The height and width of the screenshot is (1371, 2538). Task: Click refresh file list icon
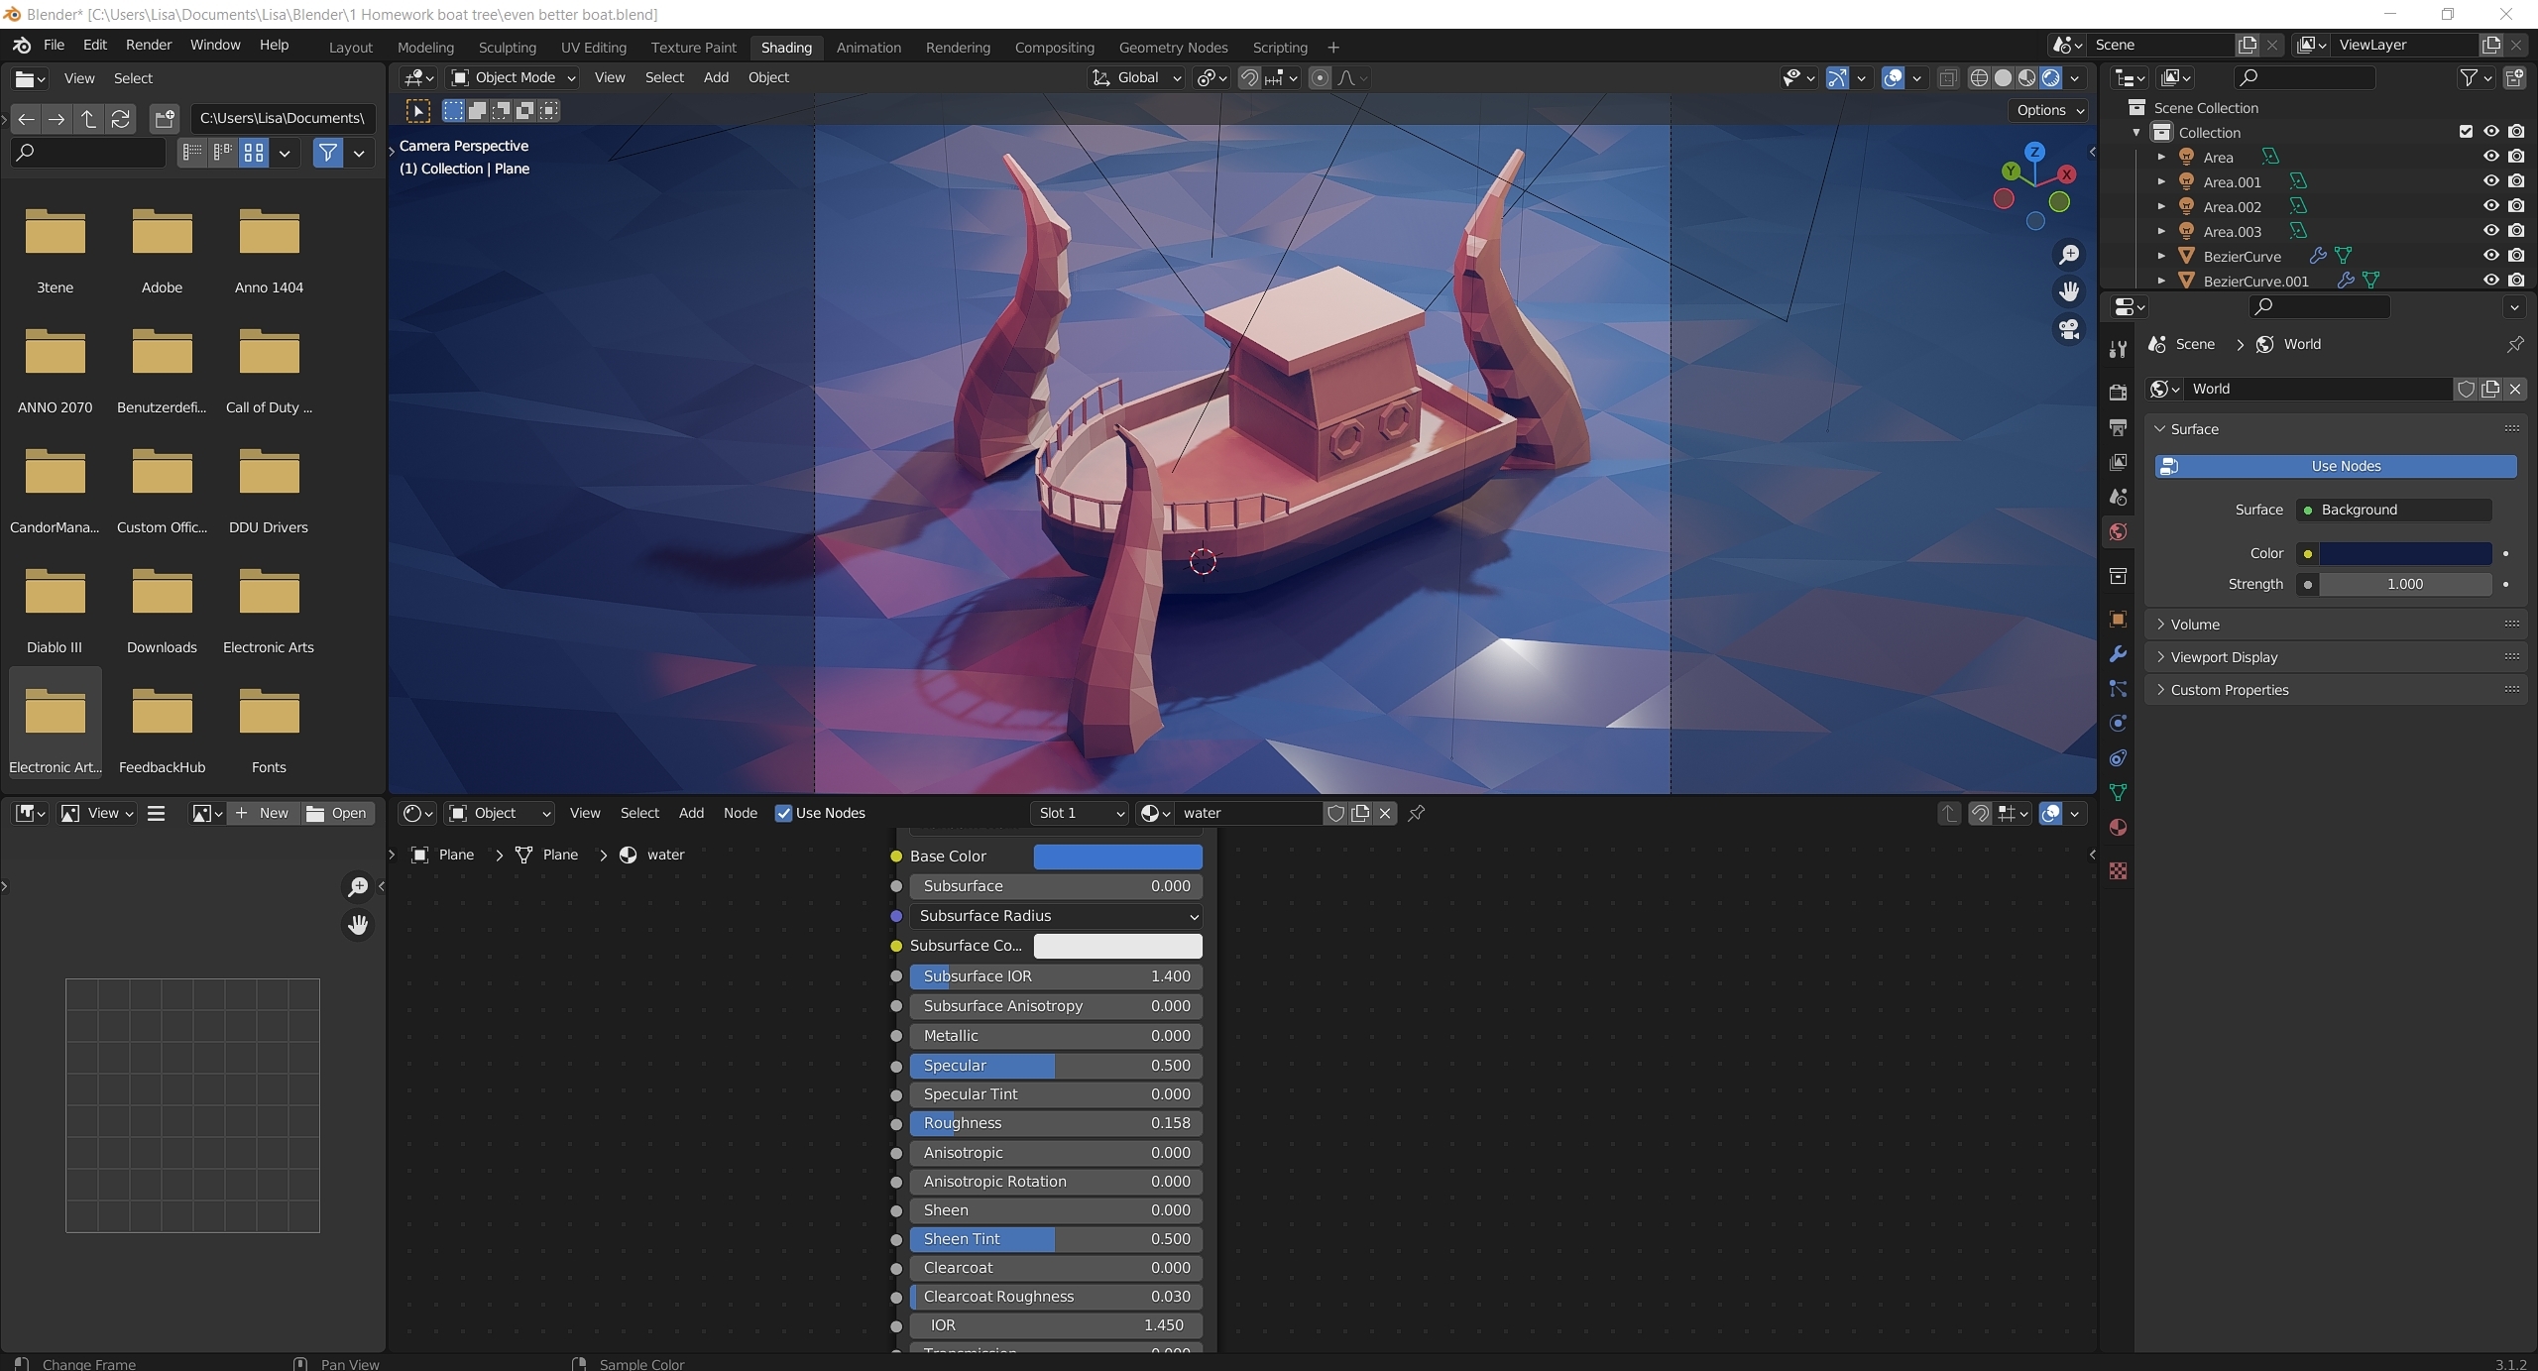121,119
